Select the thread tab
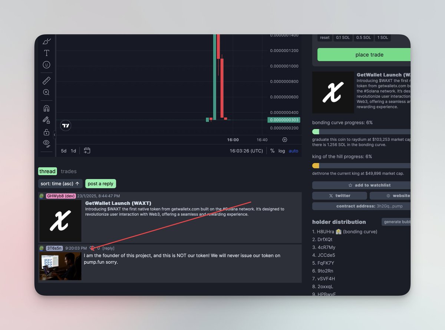Viewport: 445px width, 330px height. 47,171
